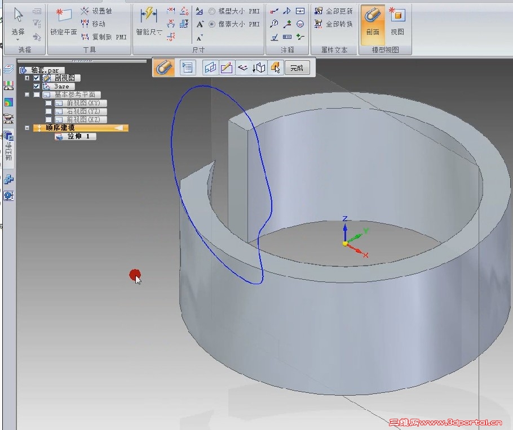The height and width of the screenshot is (430, 513).
Task: Toggle 剖视图 visibility checkbox
Action: pyautogui.click(x=37, y=78)
